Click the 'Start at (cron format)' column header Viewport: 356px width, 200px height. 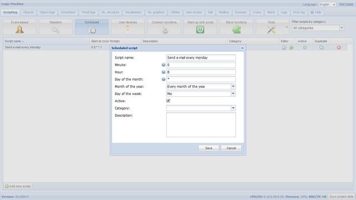pos(115,41)
